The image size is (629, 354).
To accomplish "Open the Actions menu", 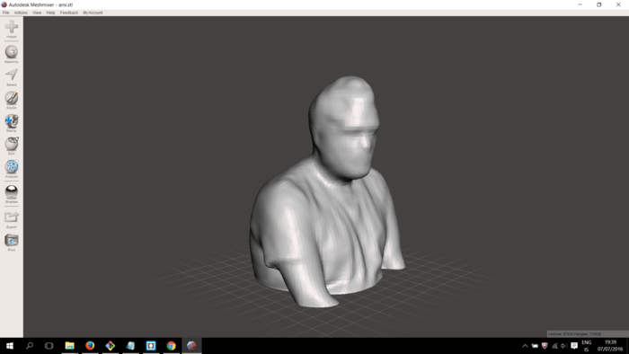I will pyautogui.click(x=21, y=13).
